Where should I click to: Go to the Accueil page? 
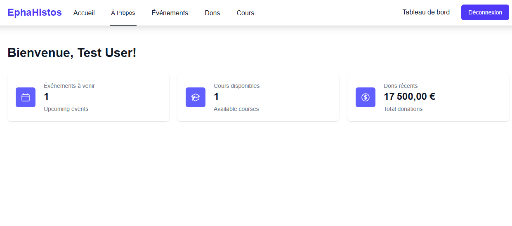pyautogui.click(x=84, y=13)
